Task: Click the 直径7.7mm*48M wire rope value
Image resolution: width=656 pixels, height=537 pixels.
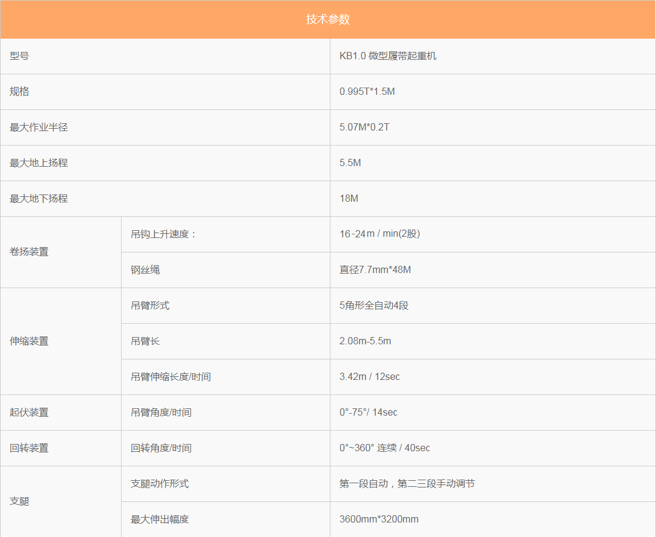Action: 375,270
